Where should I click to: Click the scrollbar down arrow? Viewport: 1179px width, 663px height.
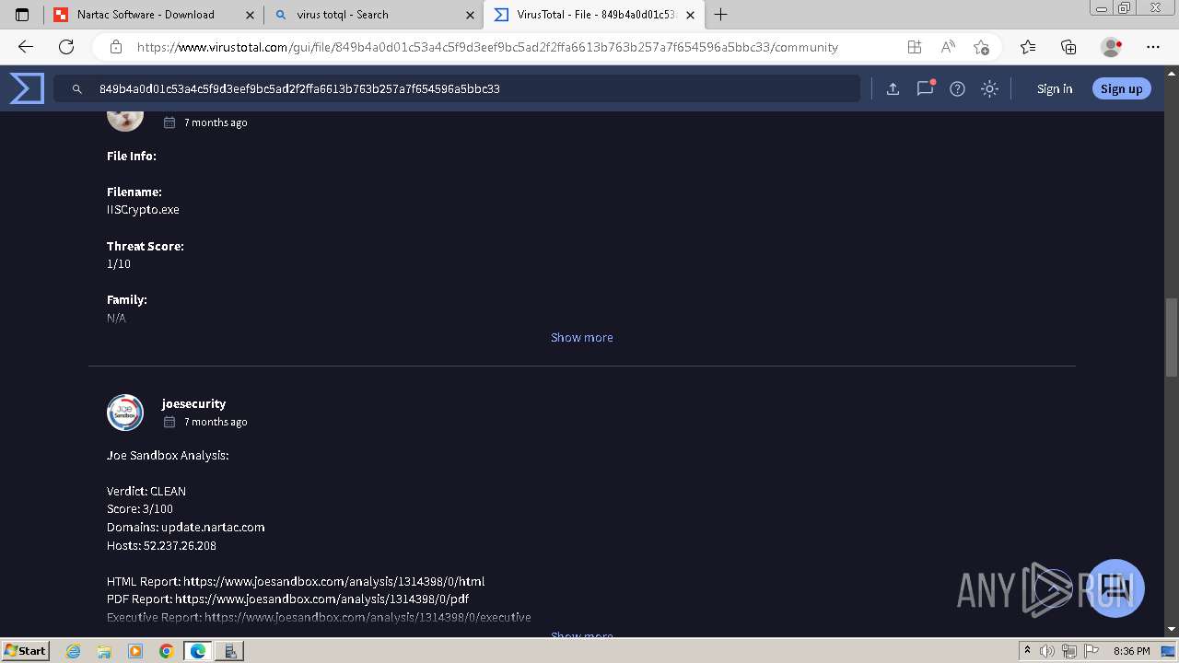pos(1172,629)
